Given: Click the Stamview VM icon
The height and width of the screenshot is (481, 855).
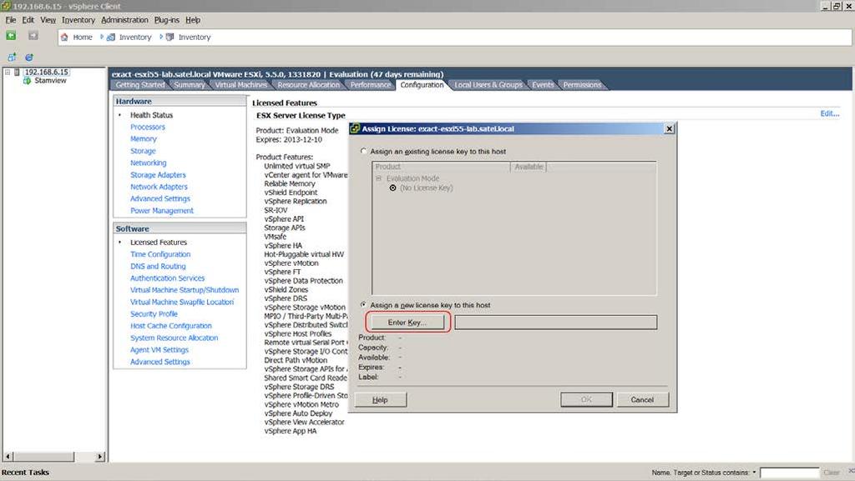Looking at the screenshot, I should click(x=27, y=81).
